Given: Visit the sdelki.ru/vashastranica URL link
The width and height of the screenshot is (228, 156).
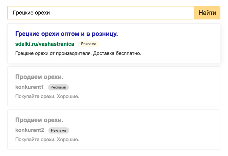Looking at the screenshot, I should click(45, 44).
